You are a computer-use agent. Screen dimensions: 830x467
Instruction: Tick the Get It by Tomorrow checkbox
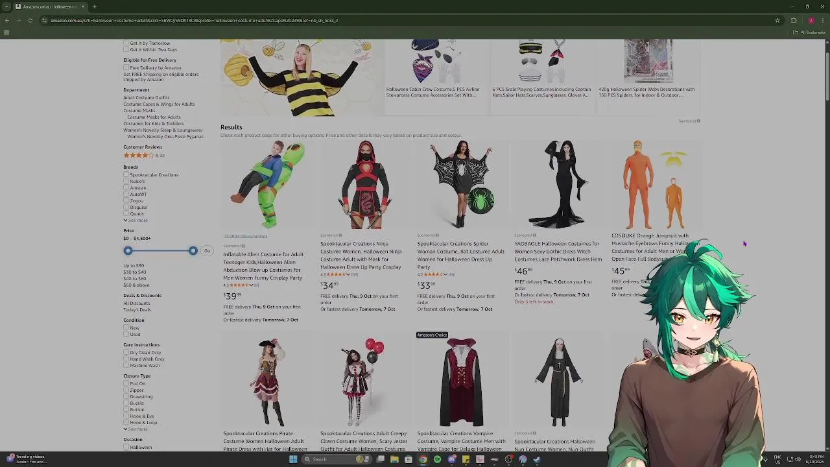126,43
